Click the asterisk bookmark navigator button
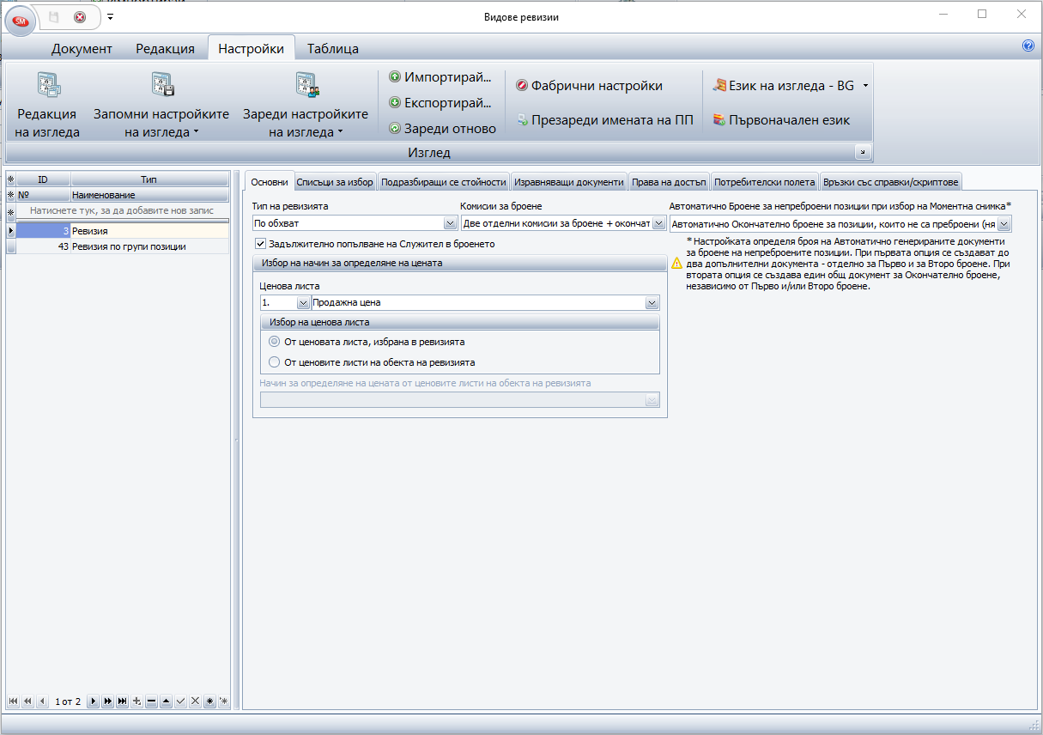The width and height of the screenshot is (1043, 735). [210, 702]
